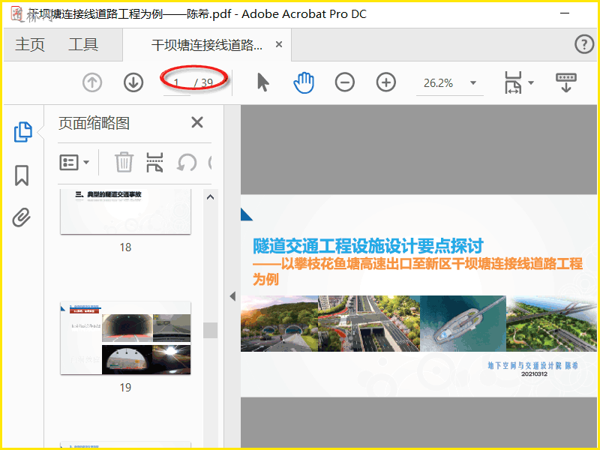The width and height of the screenshot is (600, 450).
Task: Zoom out with the minus button
Action: coord(345,82)
